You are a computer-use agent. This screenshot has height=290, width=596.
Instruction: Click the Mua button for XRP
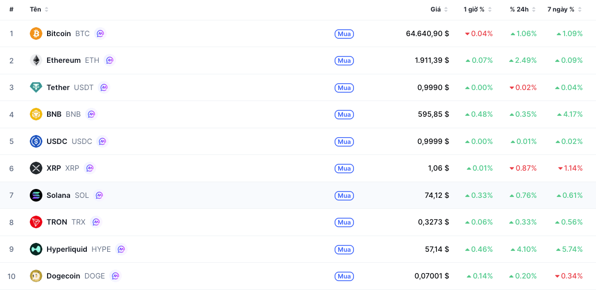[345, 168]
